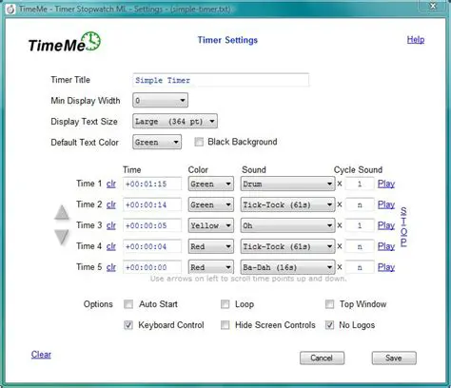
Task: Uncheck the No Logos option
Action: tap(329, 325)
